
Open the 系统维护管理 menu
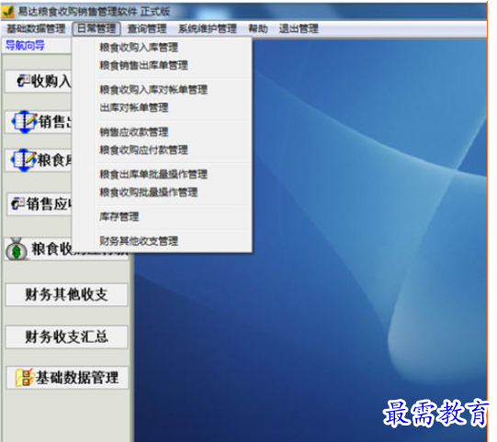[208, 28]
